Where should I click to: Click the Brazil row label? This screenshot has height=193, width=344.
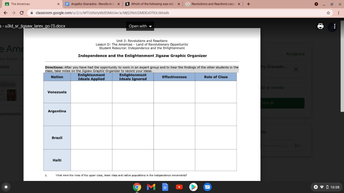(x=57, y=138)
